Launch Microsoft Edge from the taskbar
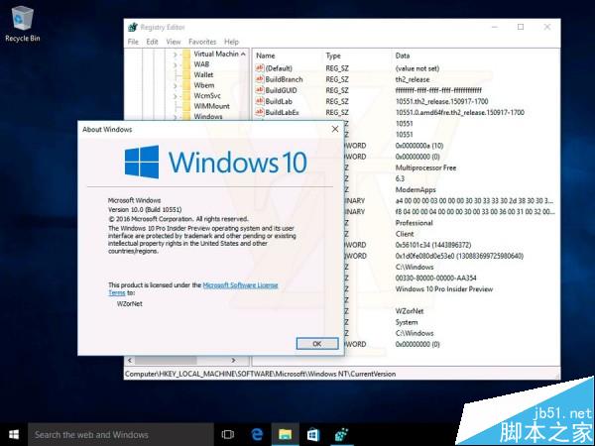The height and width of the screenshot is (446, 595). [x=257, y=435]
